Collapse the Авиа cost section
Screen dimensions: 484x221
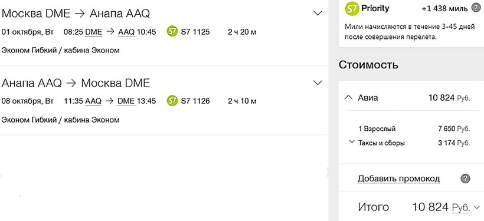[348, 98]
